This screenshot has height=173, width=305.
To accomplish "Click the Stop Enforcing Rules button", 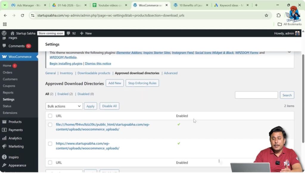I will click(142, 83).
